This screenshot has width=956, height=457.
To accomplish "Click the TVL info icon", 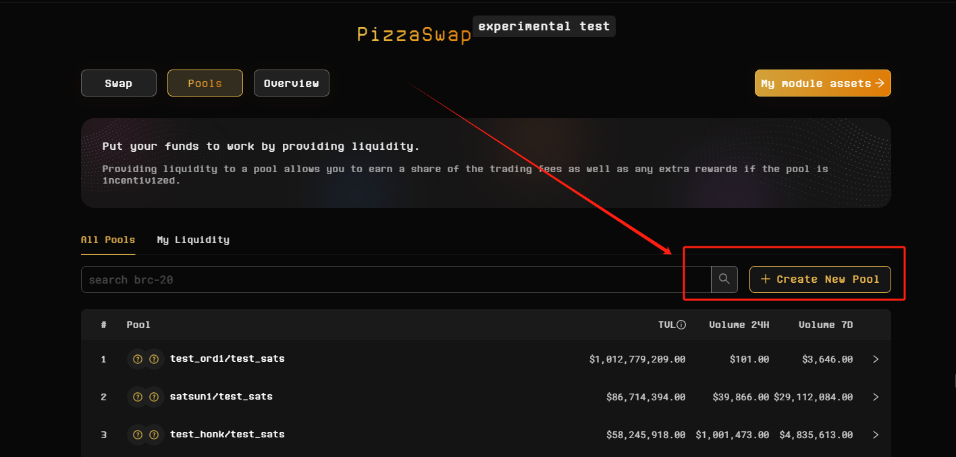I will (x=681, y=325).
